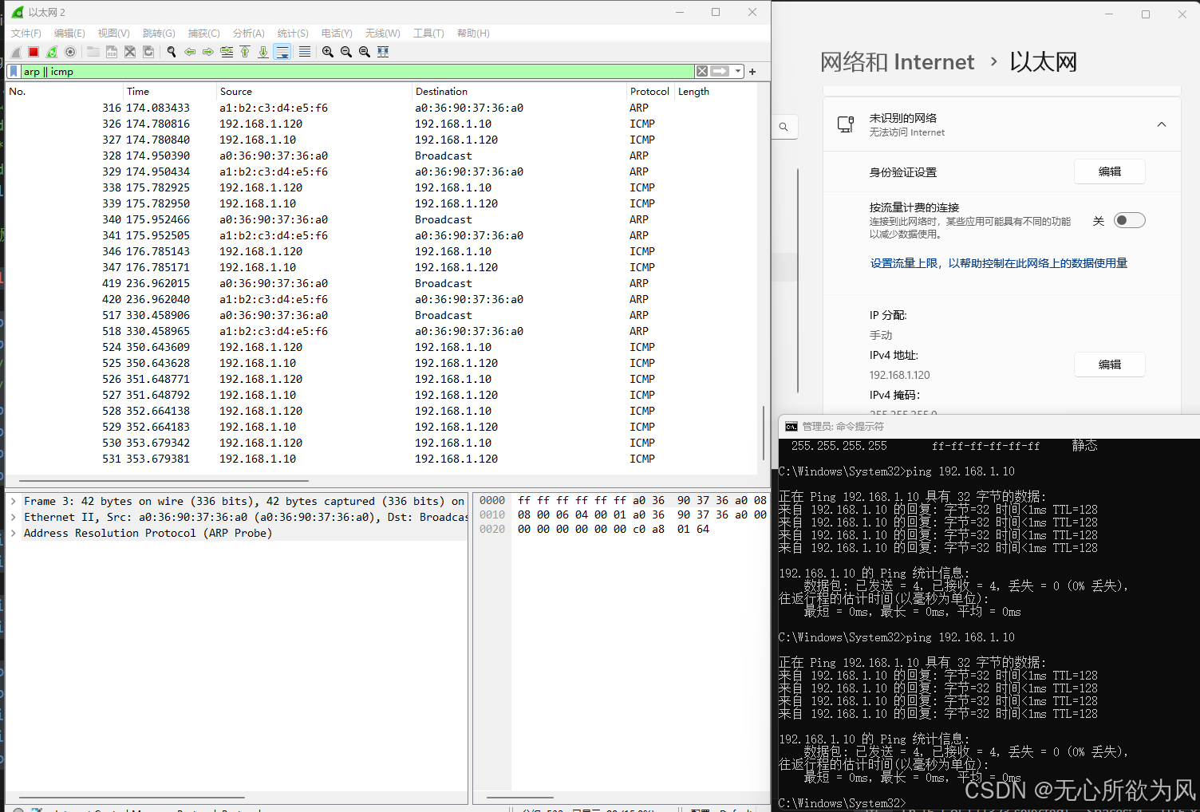Reset text to normal size

365,52
